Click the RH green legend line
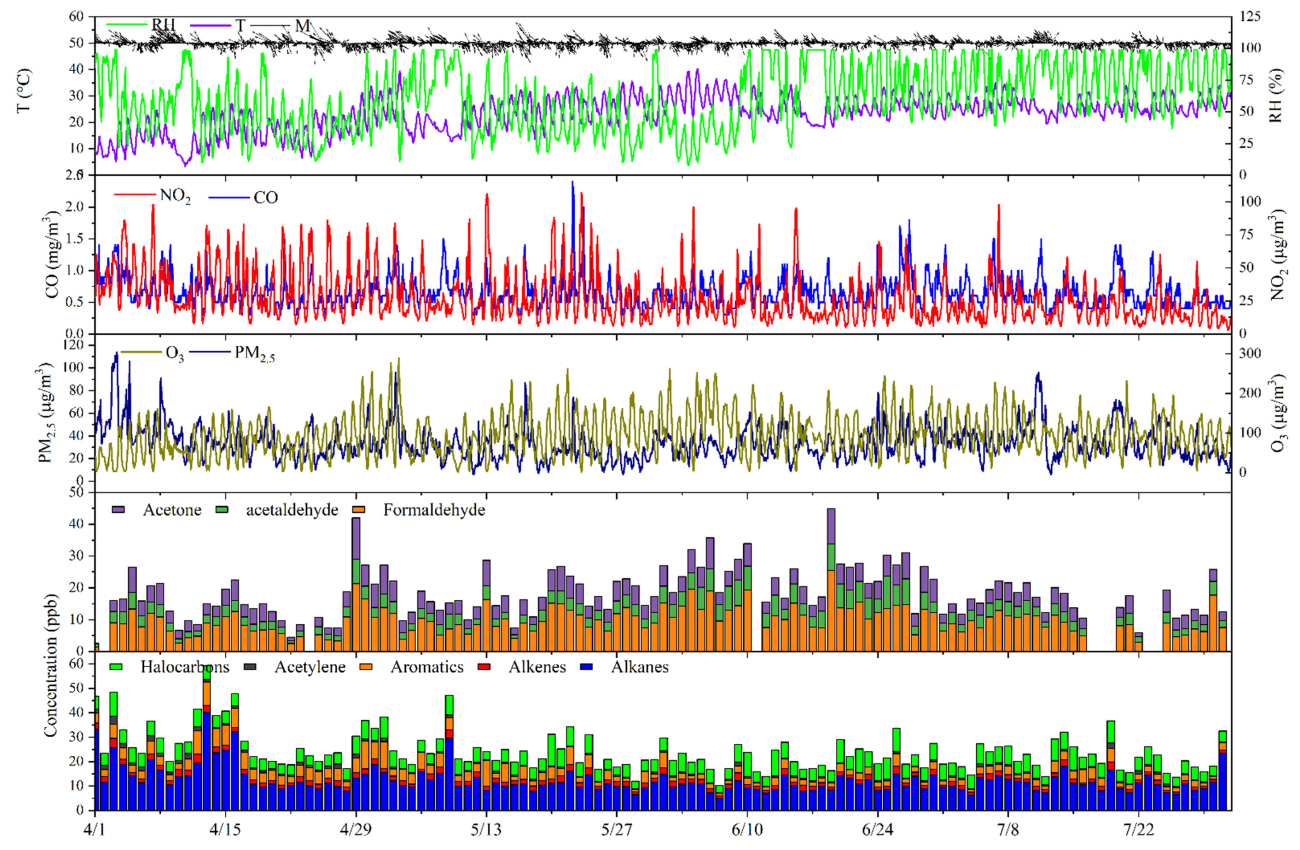This screenshot has height=850, width=1300. pos(127,25)
